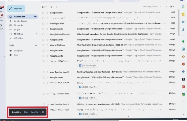Select checkbox for $29 Bonus FileDrop email
Image resolution: width=187 pixels, height=121 pixels.
pyautogui.click(x=43, y=72)
